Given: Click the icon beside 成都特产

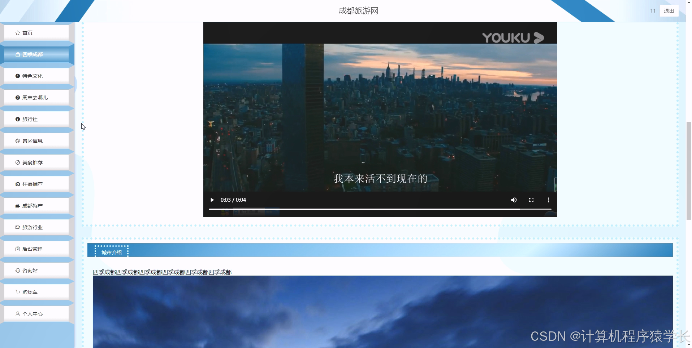Looking at the screenshot, I should tap(18, 206).
